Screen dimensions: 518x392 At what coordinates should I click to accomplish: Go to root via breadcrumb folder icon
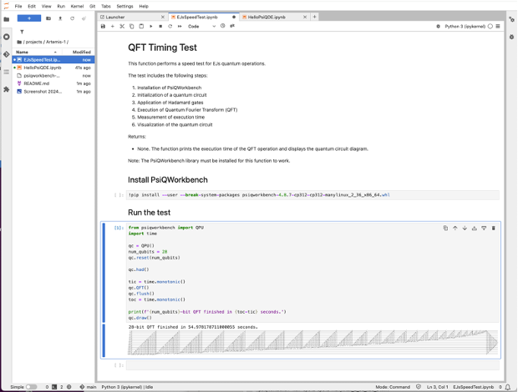pos(19,42)
